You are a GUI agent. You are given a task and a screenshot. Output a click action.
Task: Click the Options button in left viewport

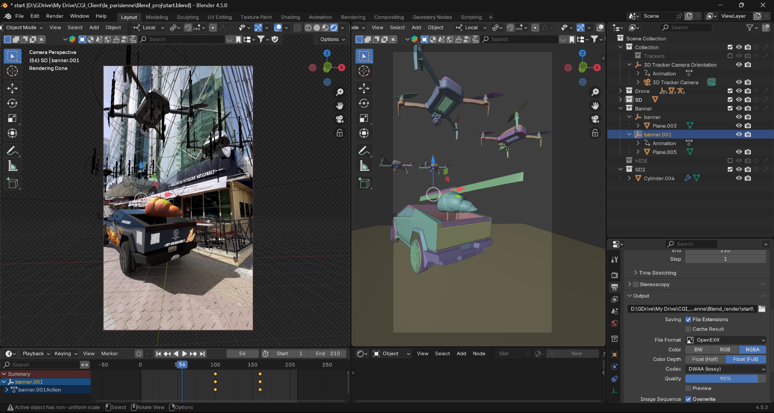point(332,39)
